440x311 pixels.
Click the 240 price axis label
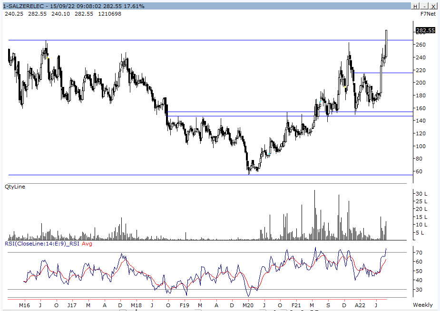(420, 57)
